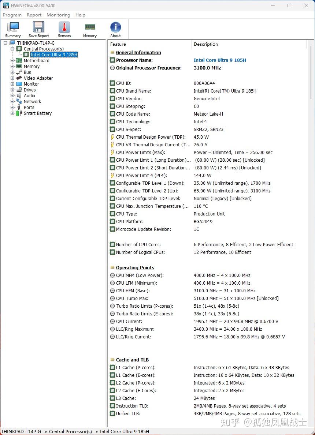Click the General Information section icon
The width and height of the screenshot is (315, 435).
tap(112, 52)
